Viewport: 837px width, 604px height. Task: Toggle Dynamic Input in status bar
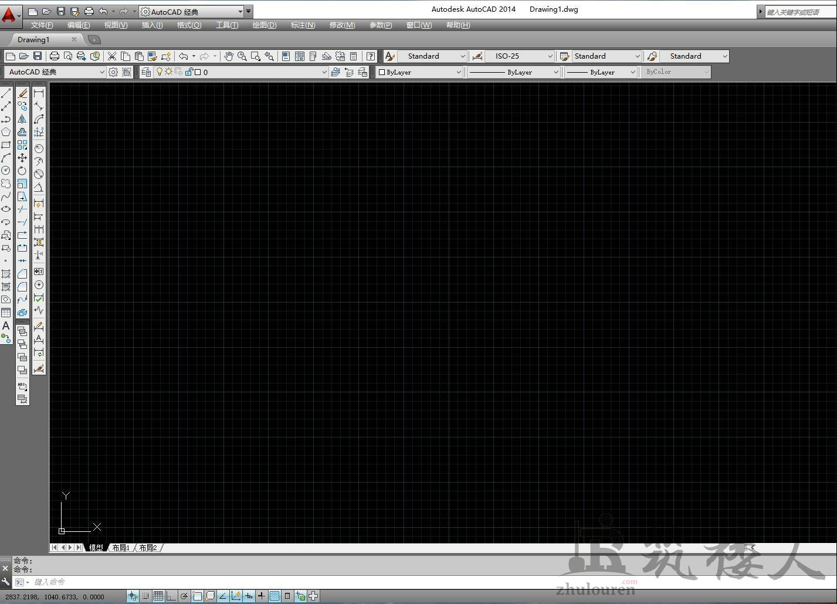[249, 596]
